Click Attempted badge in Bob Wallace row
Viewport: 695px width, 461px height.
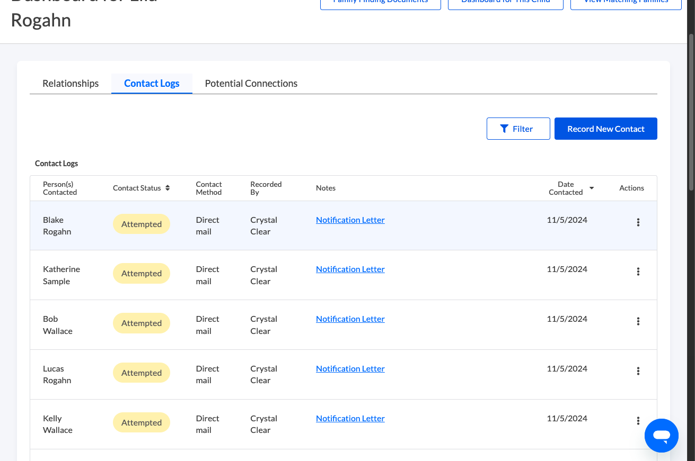point(142,323)
